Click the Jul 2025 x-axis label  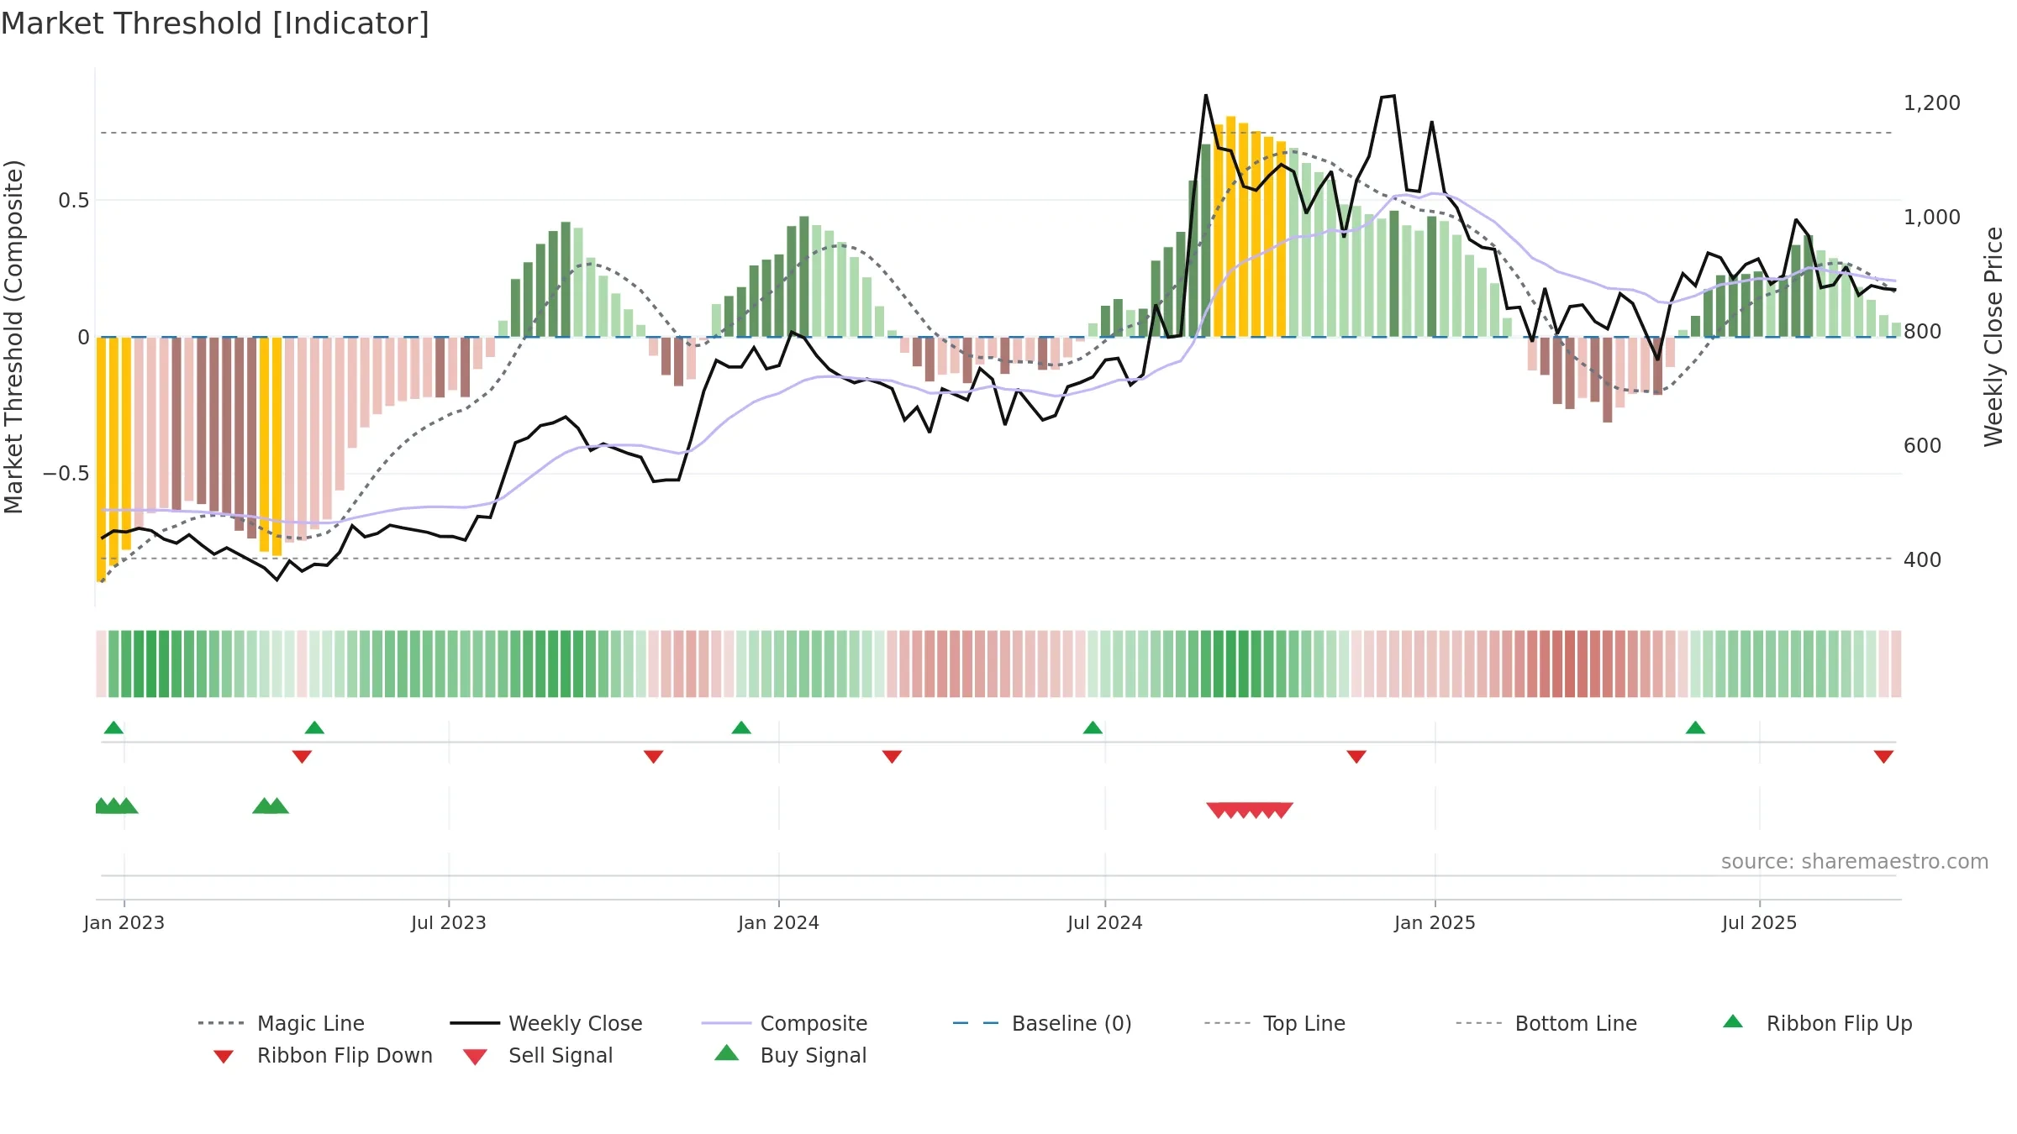pyautogui.click(x=1760, y=922)
